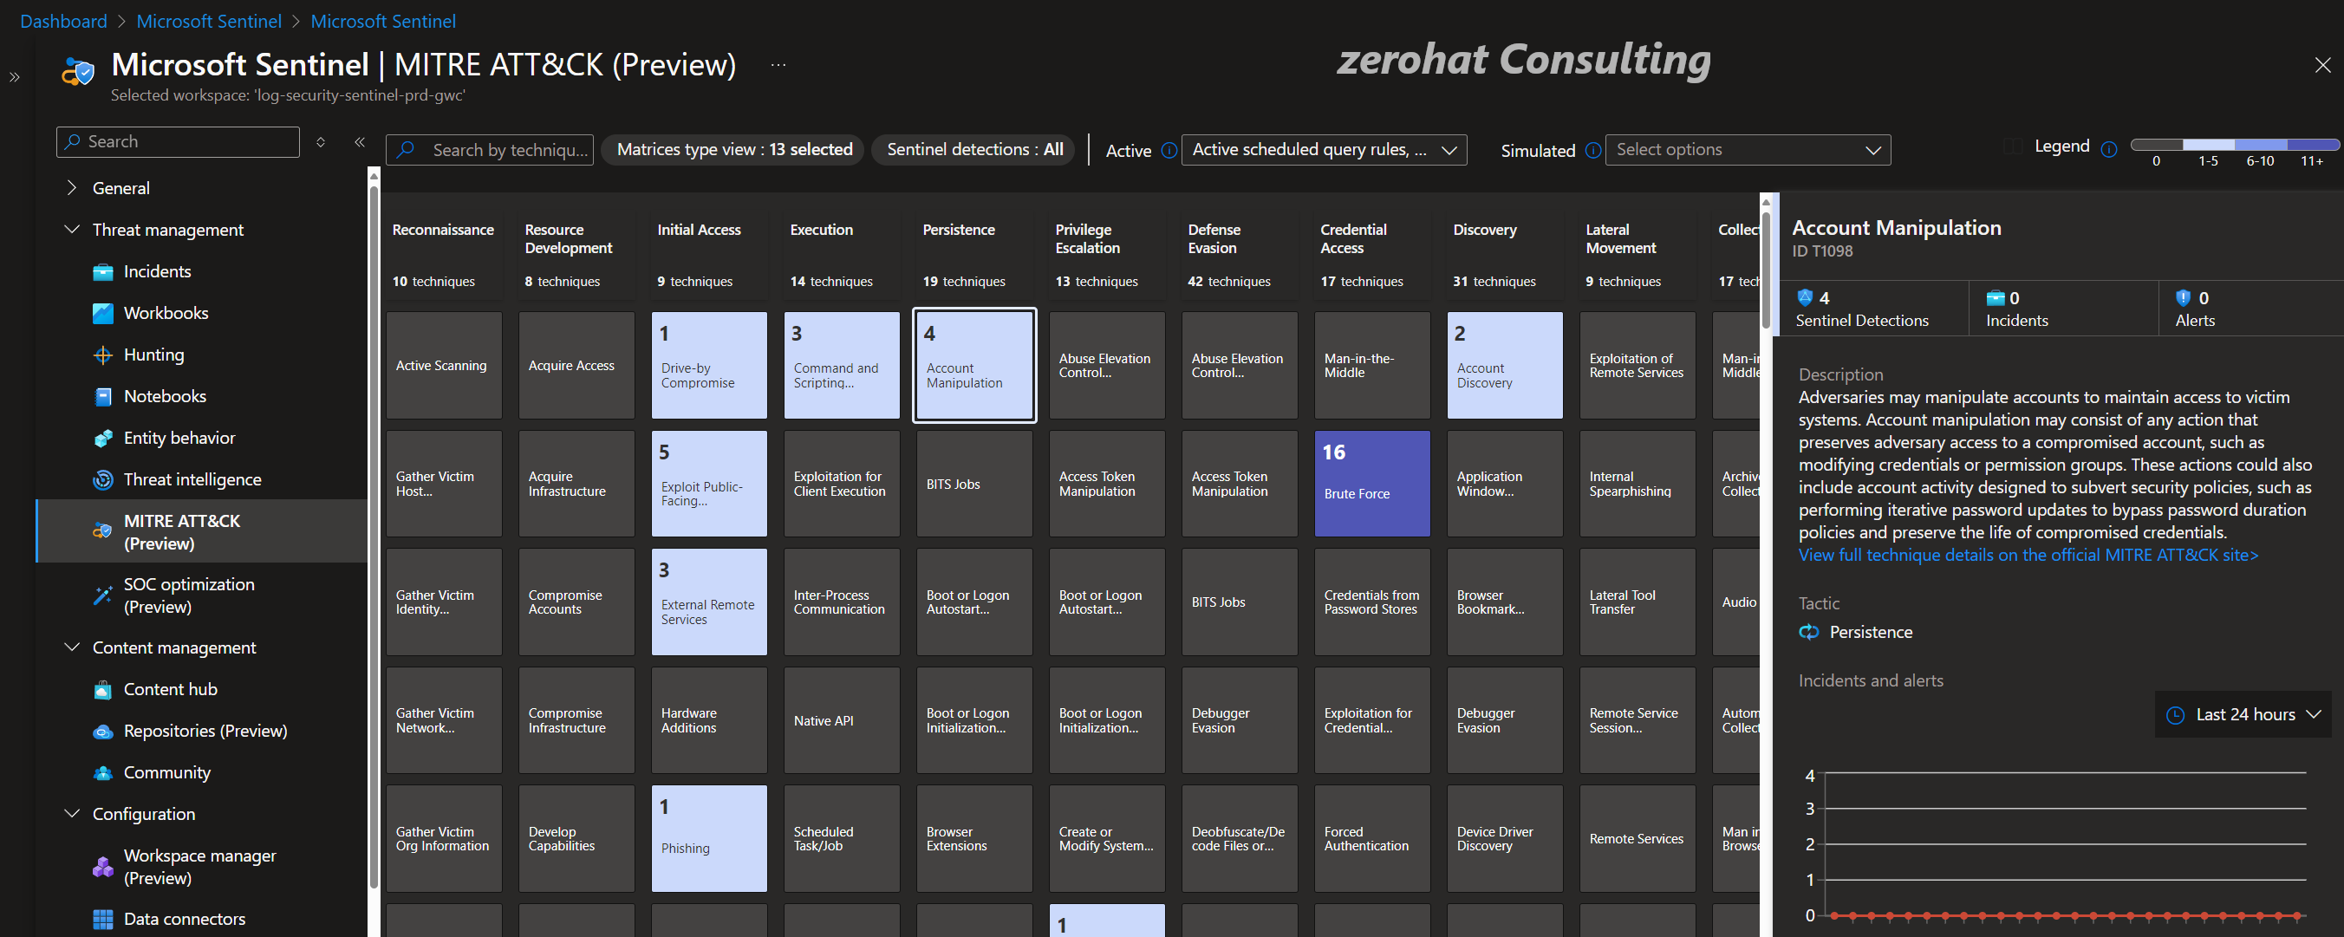Open Sentinel detections: All filter
This screenshot has width=2344, height=937.
(x=973, y=150)
